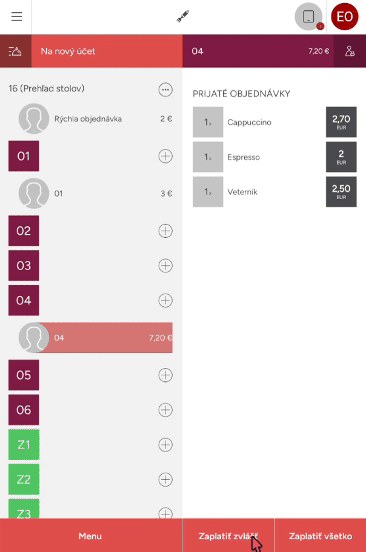Add a new bill to table 01
The width and height of the screenshot is (366, 552).
[165, 156]
